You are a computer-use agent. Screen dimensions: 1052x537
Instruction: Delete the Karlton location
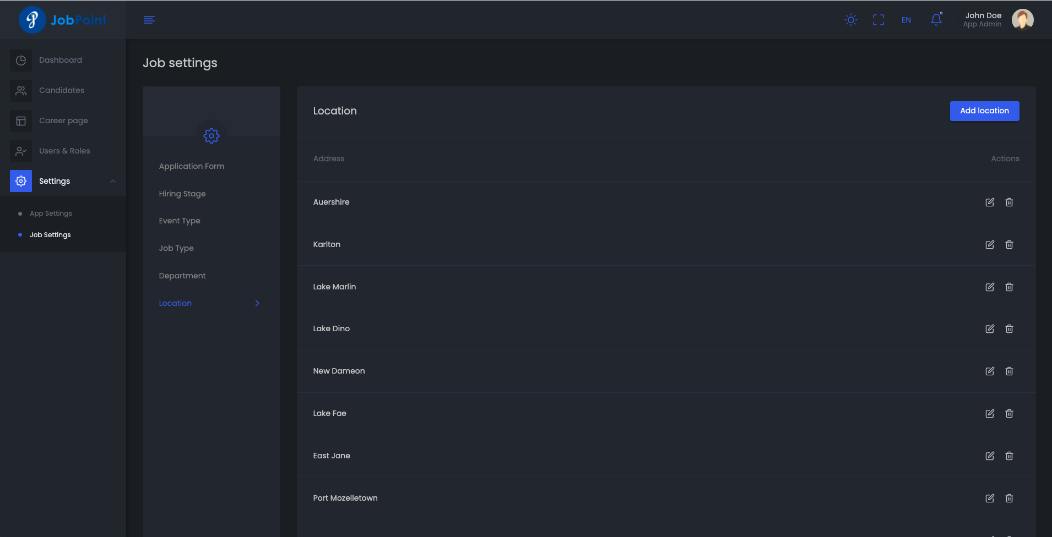pyautogui.click(x=1009, y=245)
